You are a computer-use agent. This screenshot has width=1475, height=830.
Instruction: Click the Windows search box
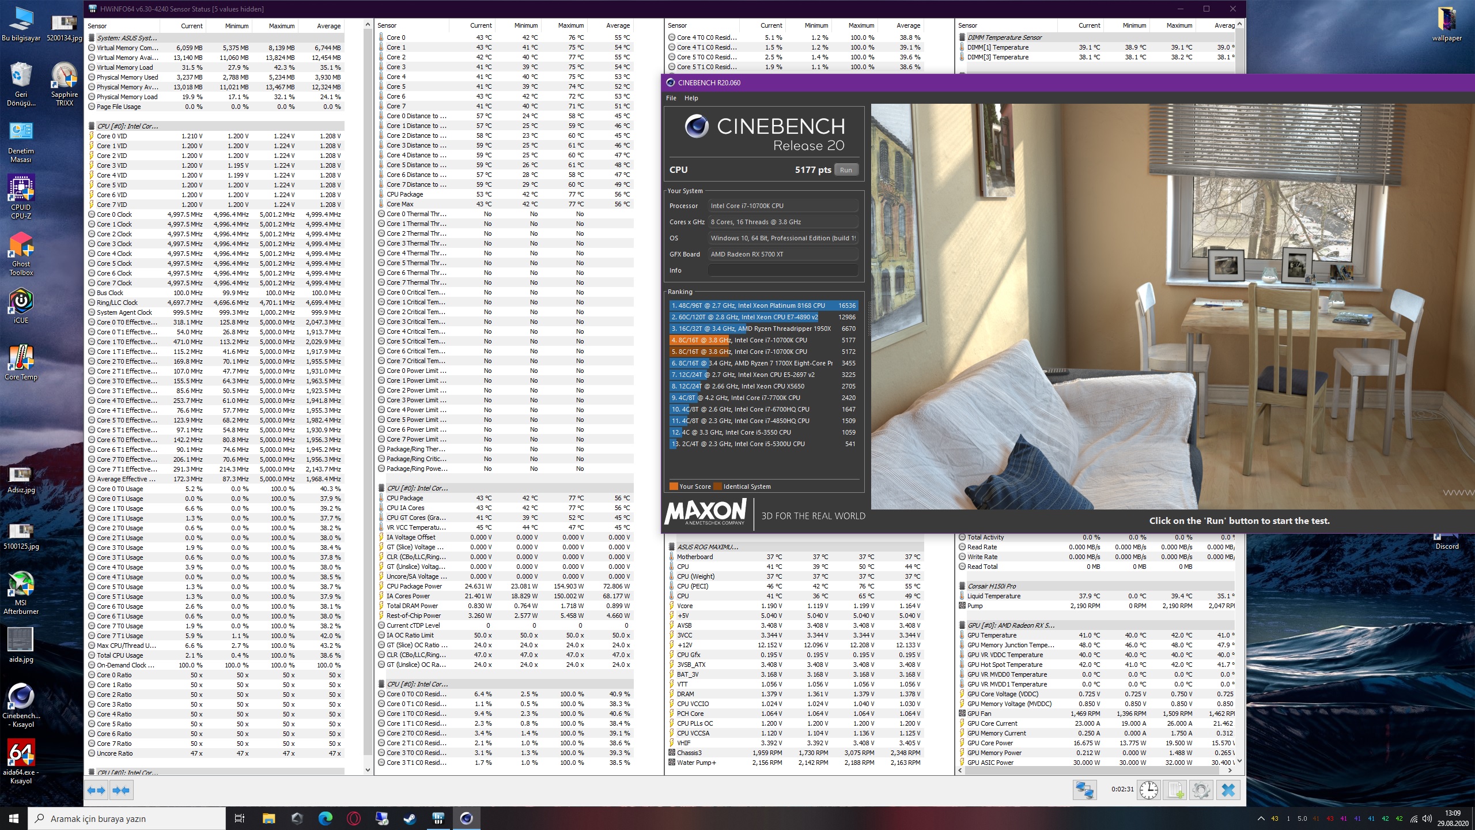127,818
